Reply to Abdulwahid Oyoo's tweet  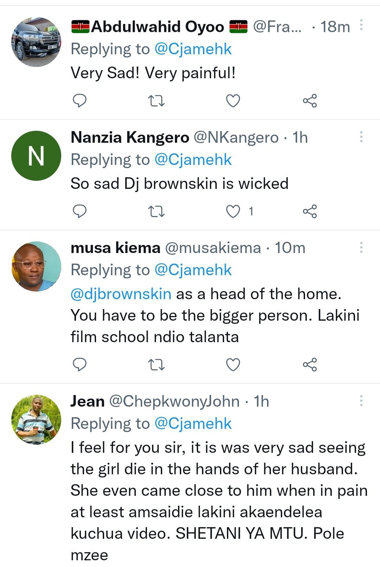click(80, 101)
